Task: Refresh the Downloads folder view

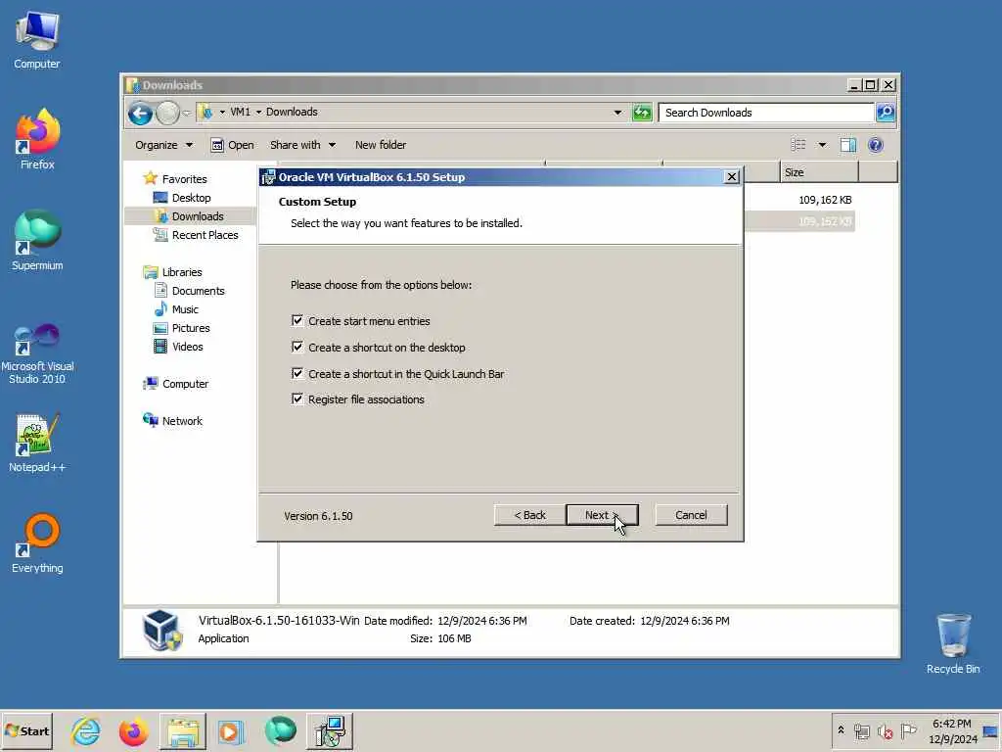Action: 642,113
